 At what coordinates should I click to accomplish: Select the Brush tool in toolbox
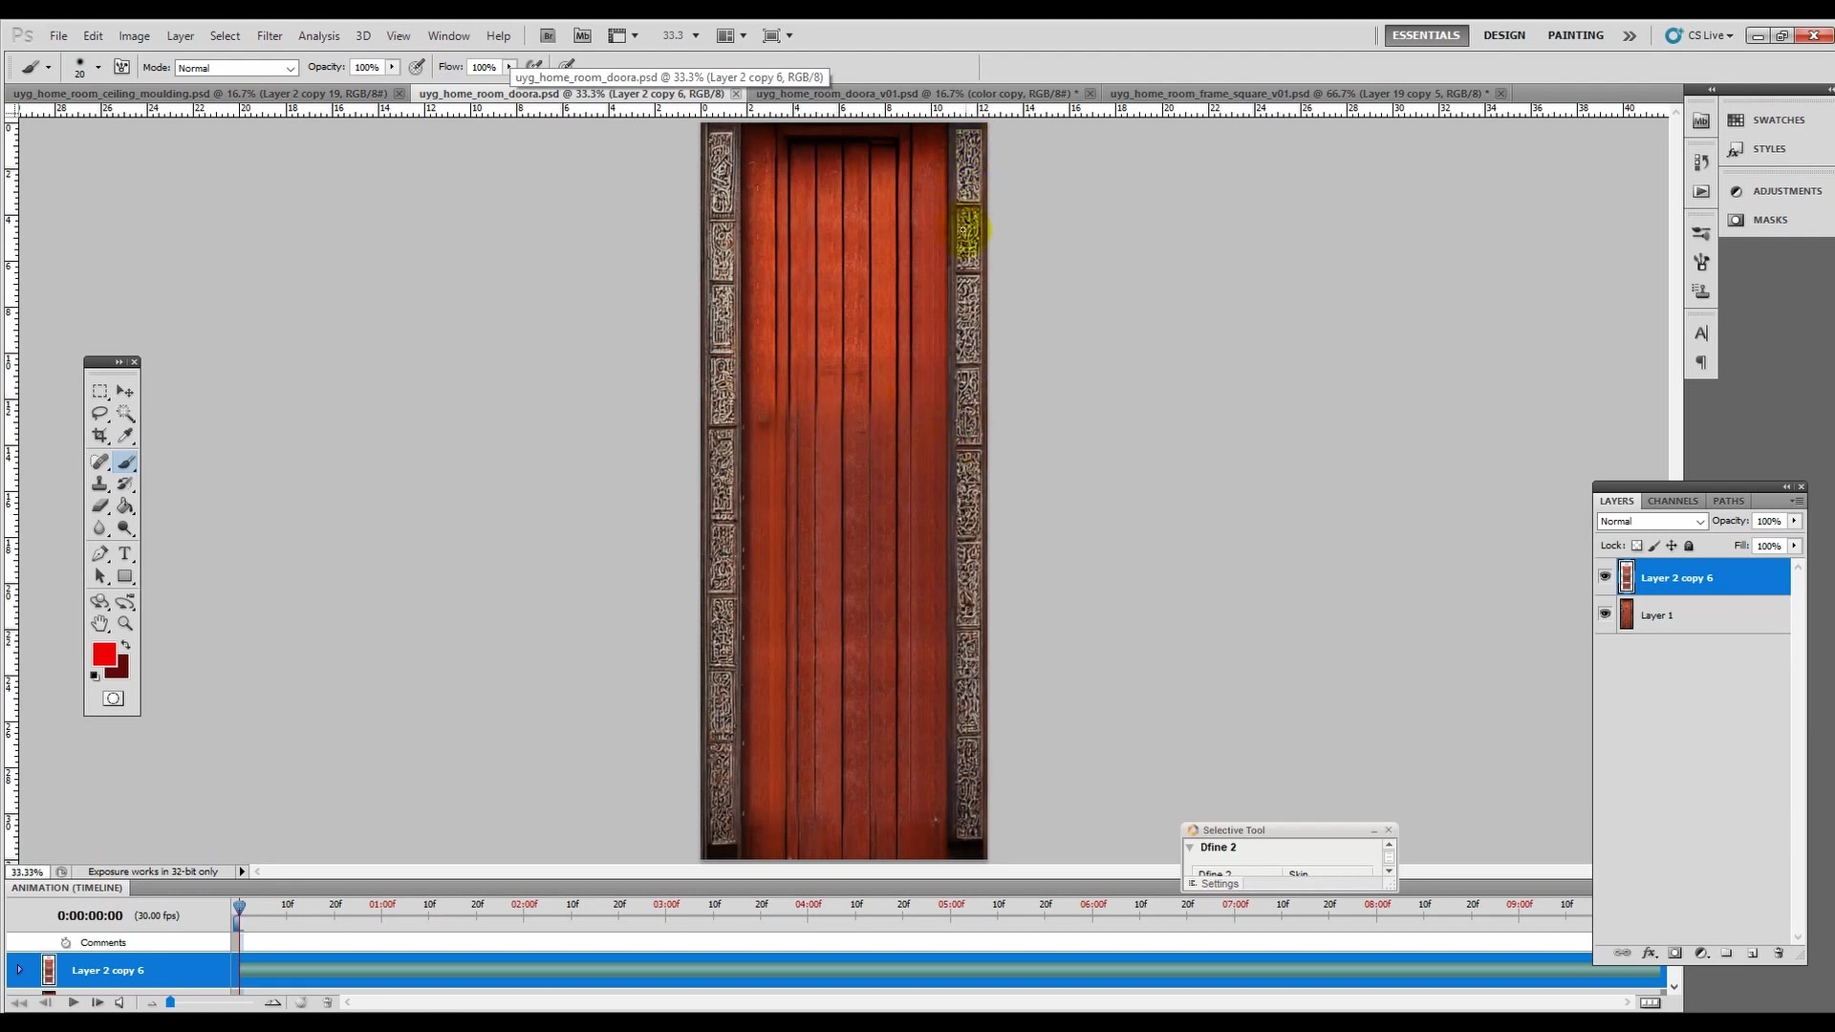click(x=125, y=462)
